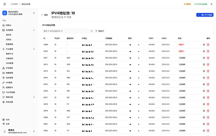This screenshot has width=216, height=136.
Task: Delete the IP row with ID 3074
Action: coord(208,78)
